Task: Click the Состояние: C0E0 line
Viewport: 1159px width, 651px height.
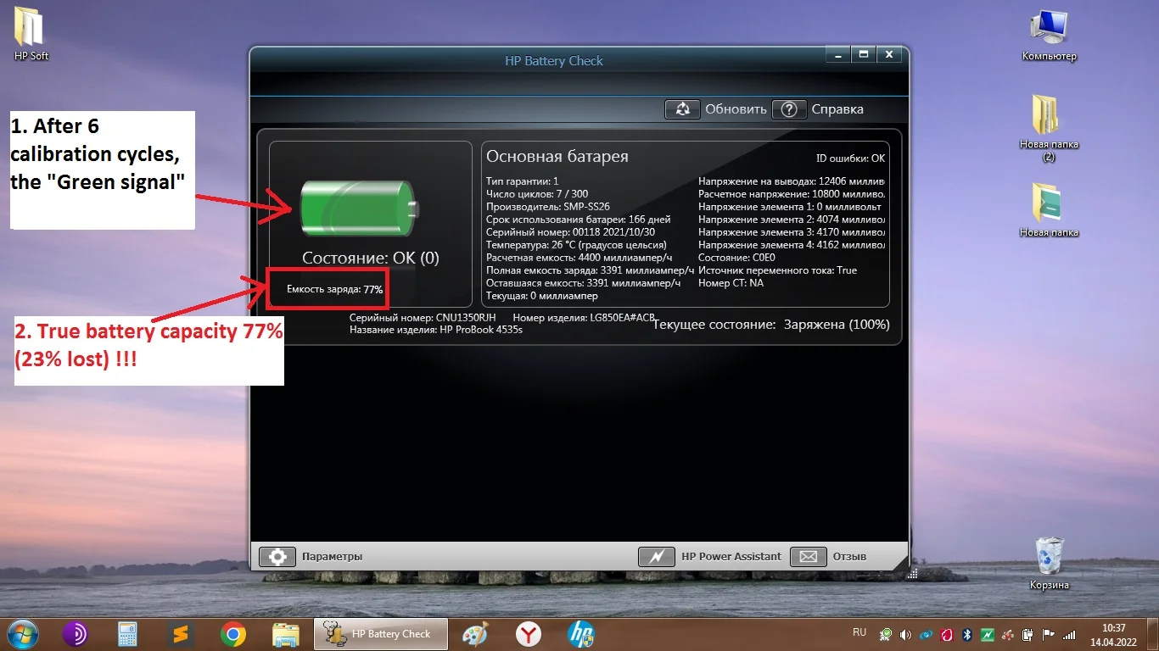Action: [x=735, y=258]
